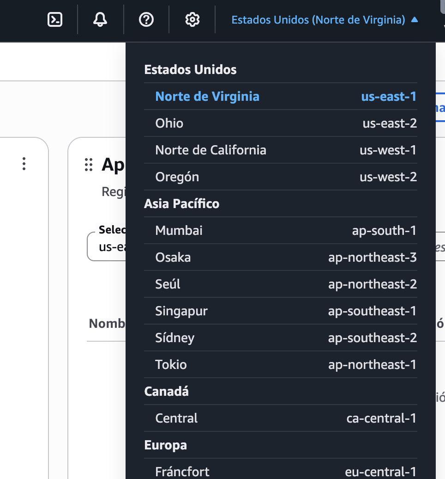
Task: Select the Norte de Virginia region
Action: (280, 96)
